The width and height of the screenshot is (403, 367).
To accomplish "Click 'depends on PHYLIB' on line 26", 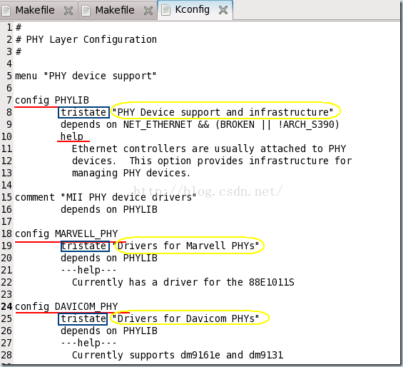I will click(109, 331).
